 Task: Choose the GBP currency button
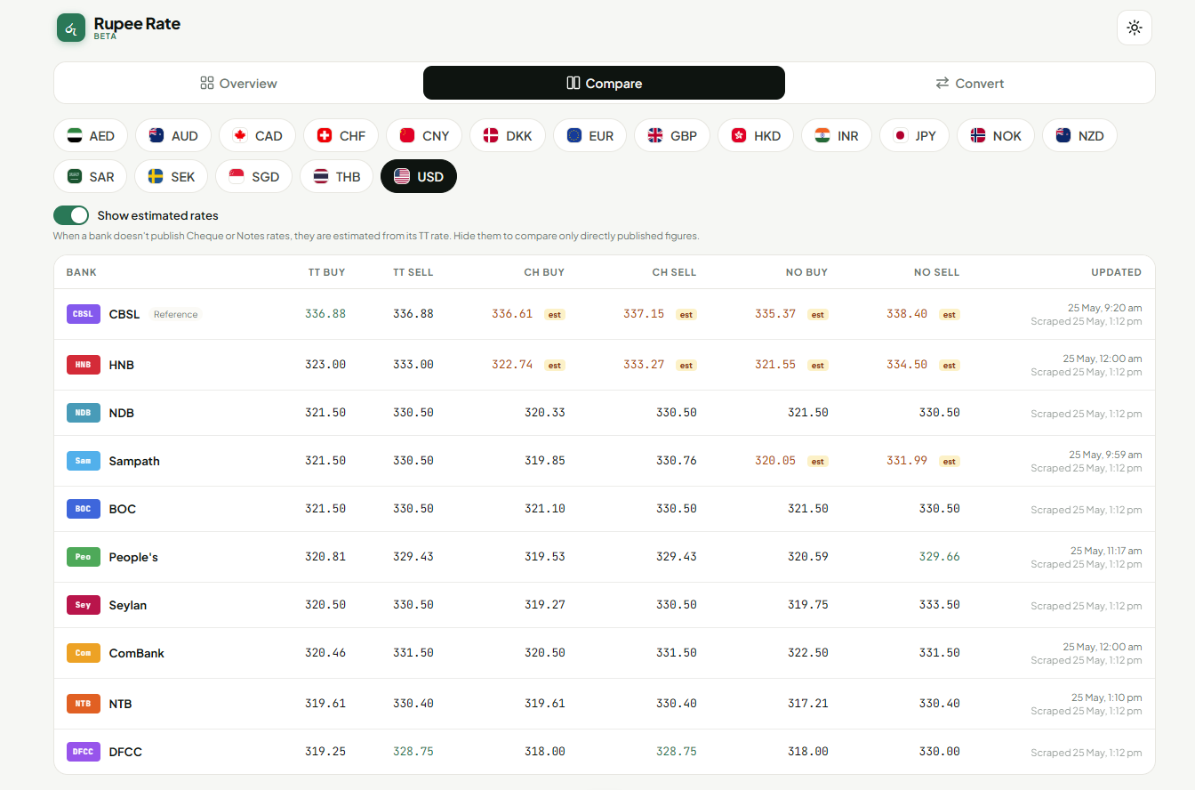672,135
